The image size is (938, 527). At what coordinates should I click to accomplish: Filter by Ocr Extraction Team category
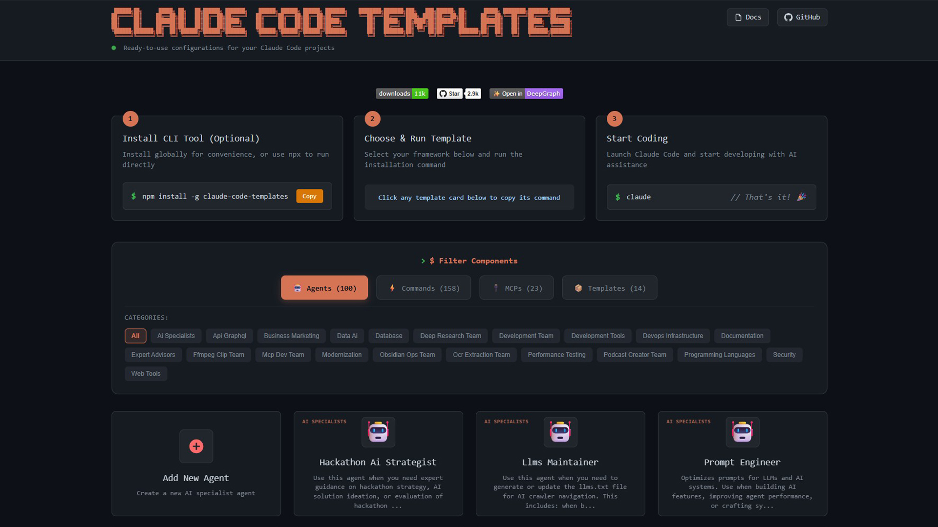tap(481, 355)
